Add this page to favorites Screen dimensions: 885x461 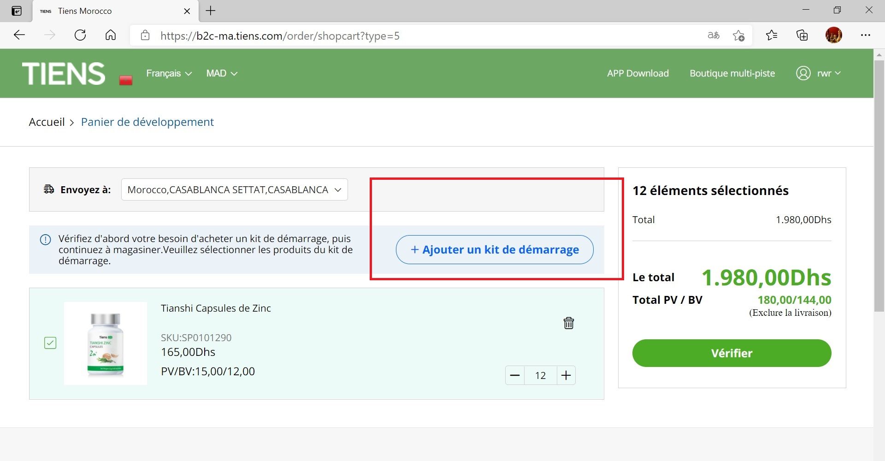click(738, 35)
